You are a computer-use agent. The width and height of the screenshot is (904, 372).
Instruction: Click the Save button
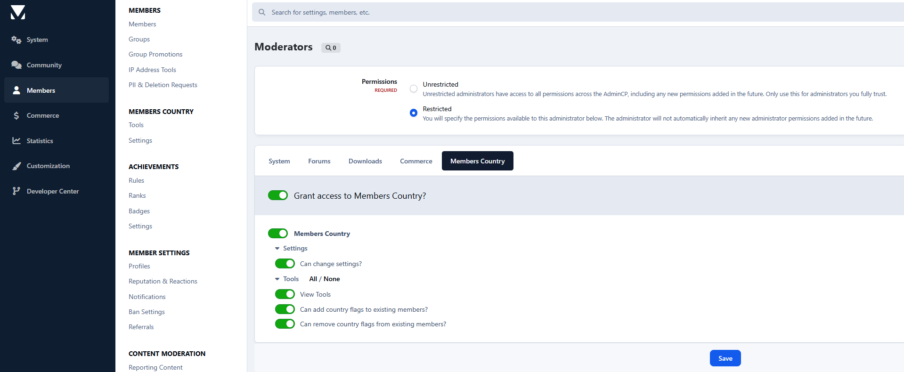coord(725,358)
